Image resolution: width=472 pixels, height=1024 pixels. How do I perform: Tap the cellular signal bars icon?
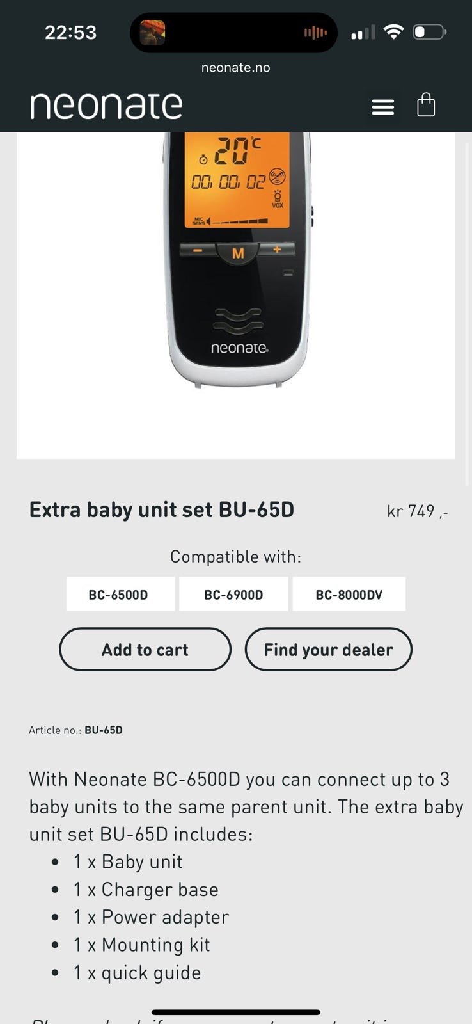pos(363,33)
